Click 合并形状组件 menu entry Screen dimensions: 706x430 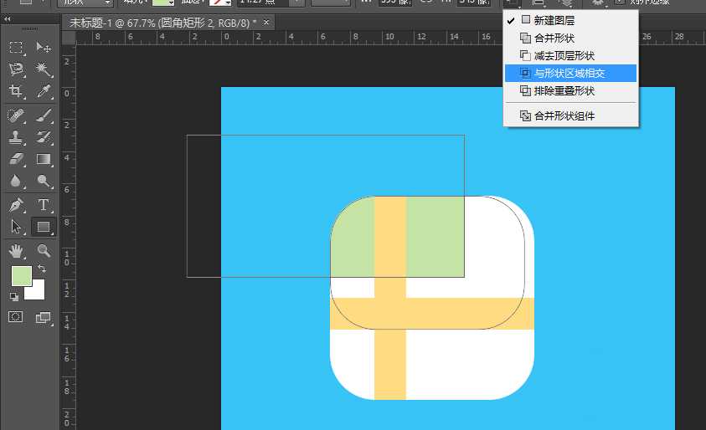click(564, 116)
